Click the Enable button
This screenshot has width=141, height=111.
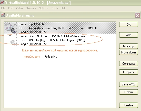(128, 105)
